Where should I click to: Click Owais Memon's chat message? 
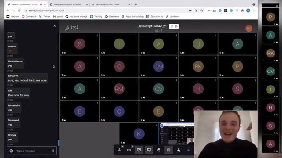15,63
